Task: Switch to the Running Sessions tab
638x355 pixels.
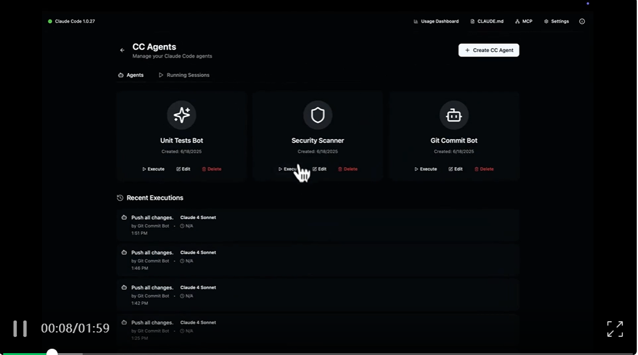Action: 184,75
